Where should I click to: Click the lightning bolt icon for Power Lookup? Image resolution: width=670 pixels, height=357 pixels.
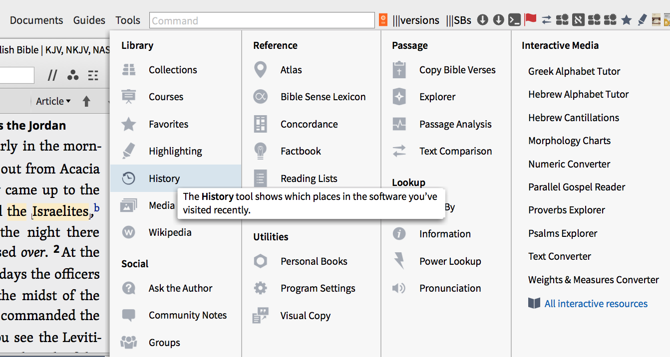coord(399,261)
